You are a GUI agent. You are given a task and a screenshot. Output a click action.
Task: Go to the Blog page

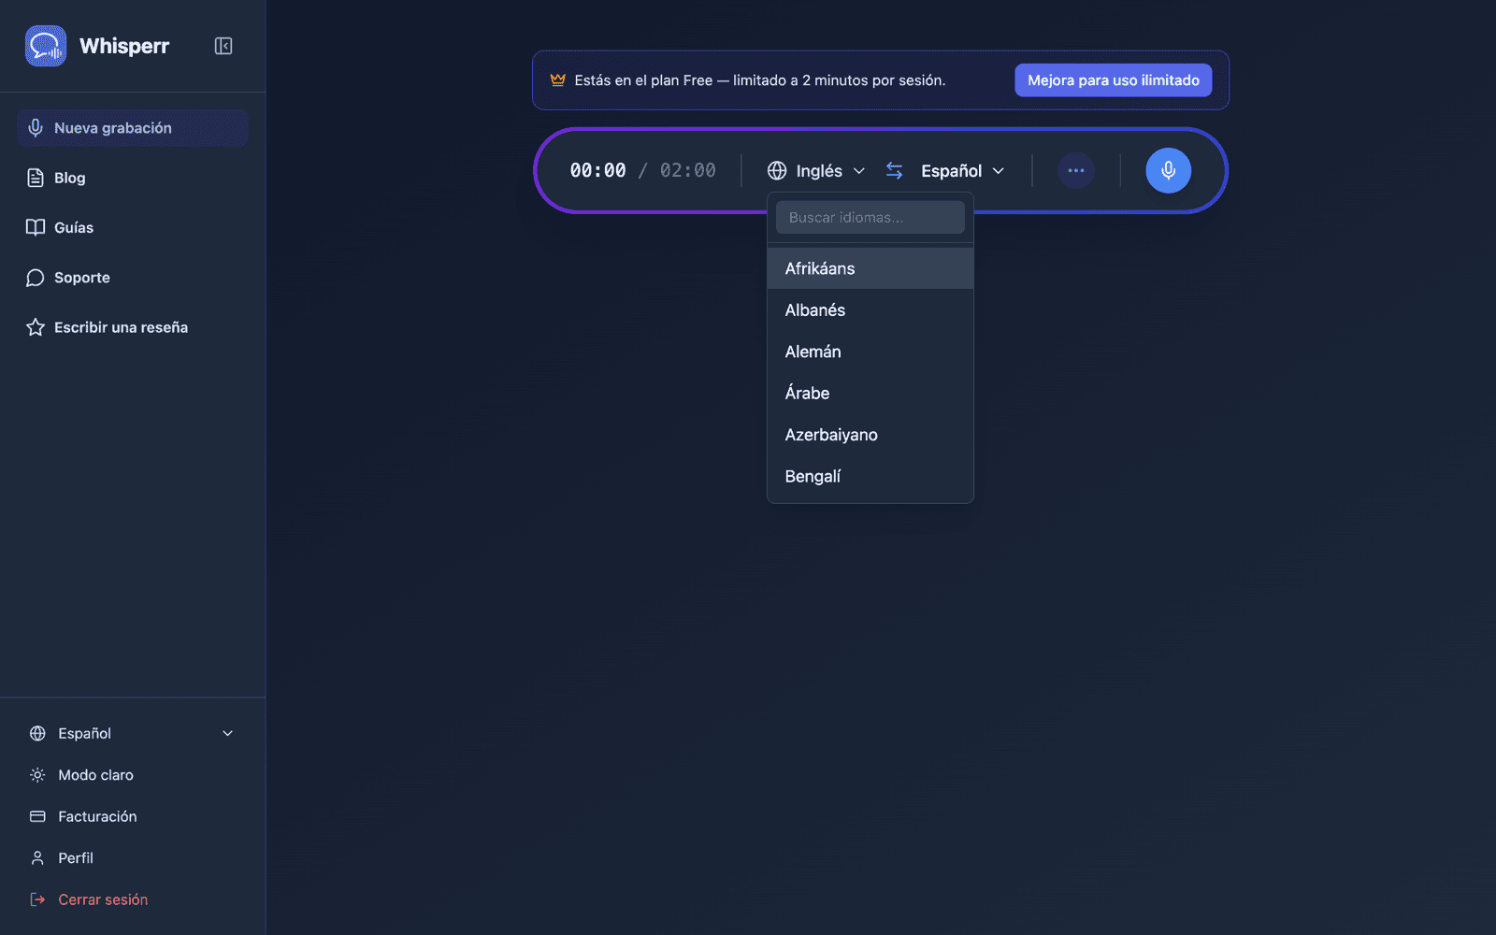pos(133,178)
